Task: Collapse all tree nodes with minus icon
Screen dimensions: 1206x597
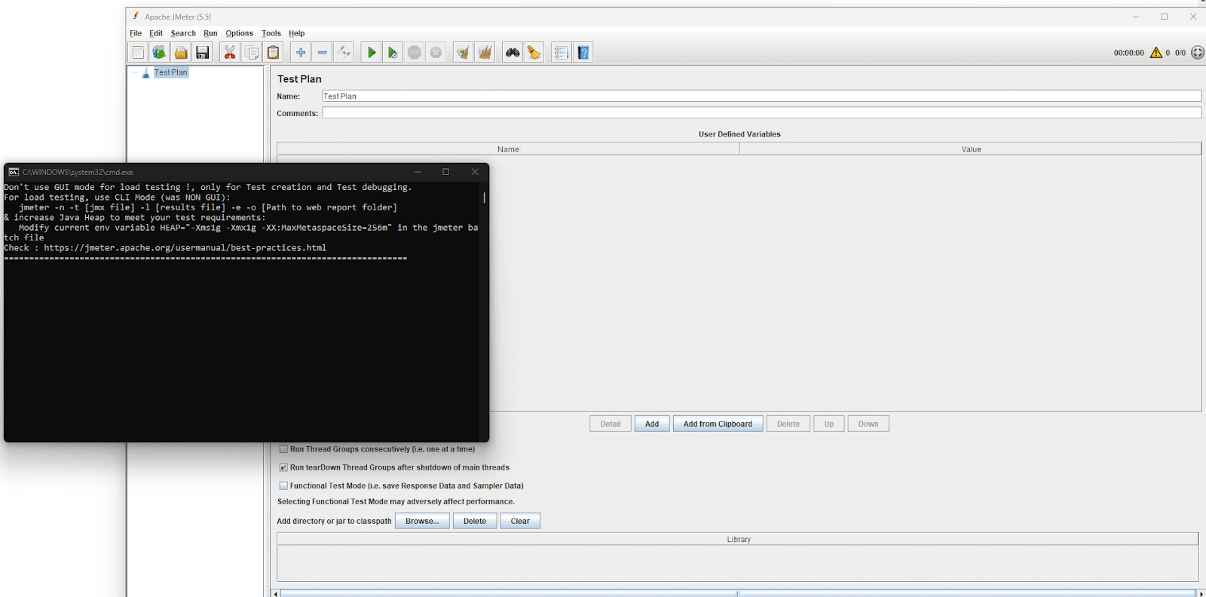Action: (x=322, y=52)
